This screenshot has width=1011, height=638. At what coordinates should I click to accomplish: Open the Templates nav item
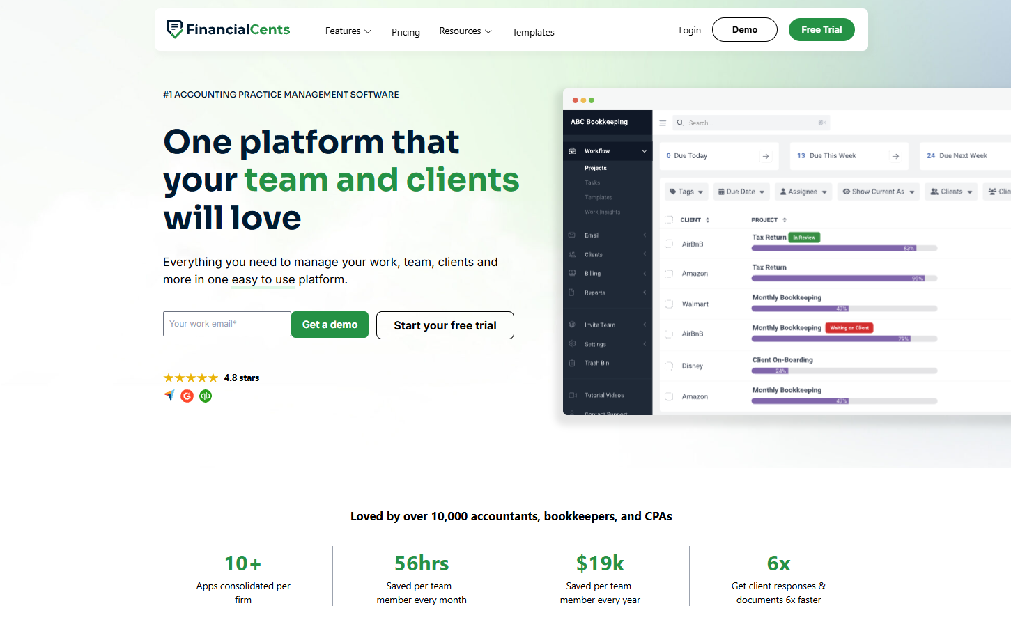[x=533, y=32]
